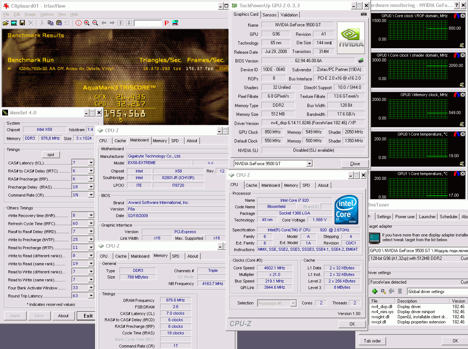Click the help question mark in the hardware monitoring title bar

(457, 5)
